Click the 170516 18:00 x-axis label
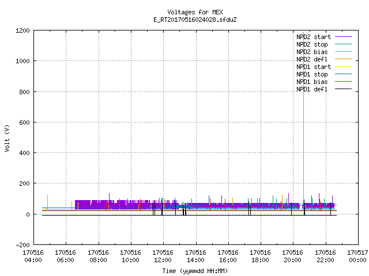Image resolution: width=369 pixels, height=276 pixels. tap(260, 256)
